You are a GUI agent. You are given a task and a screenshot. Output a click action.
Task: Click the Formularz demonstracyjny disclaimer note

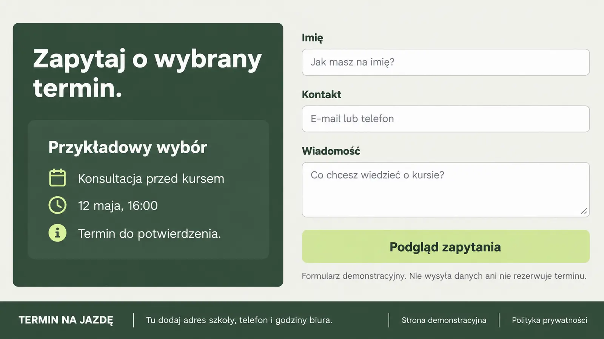(x=444, y=276)
